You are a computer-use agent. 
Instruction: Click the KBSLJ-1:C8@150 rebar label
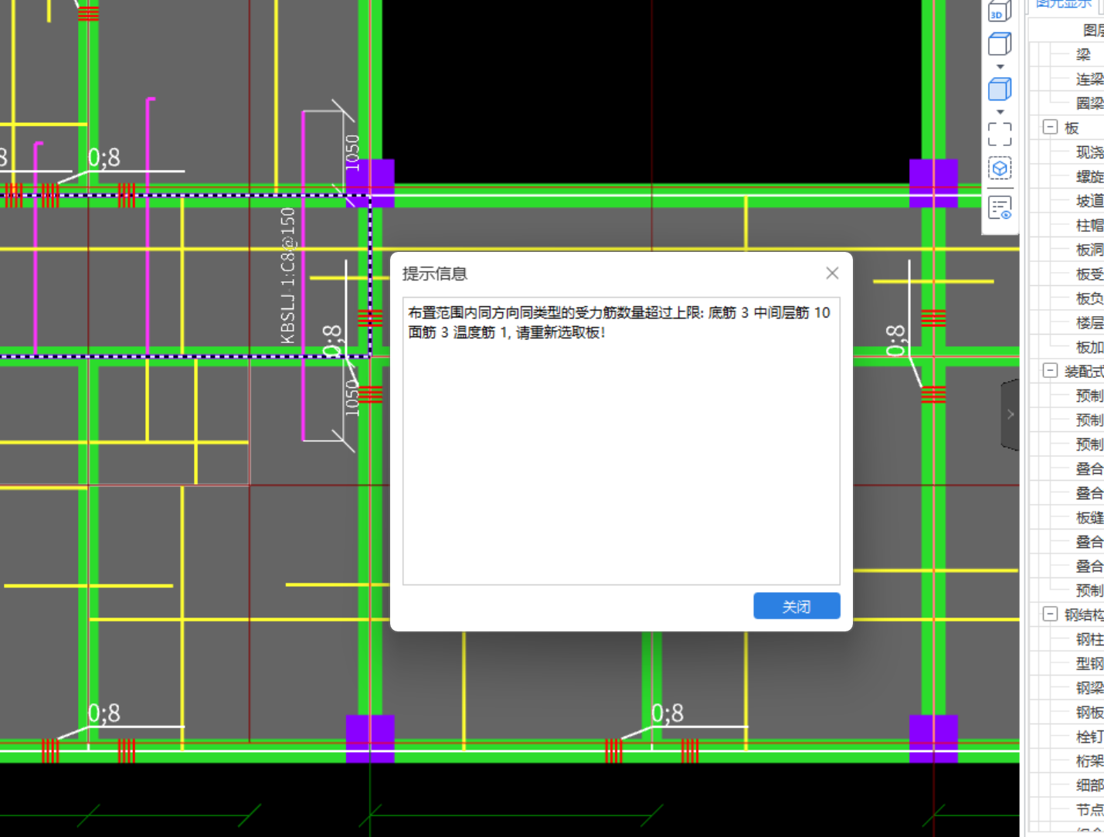point(287,276)
